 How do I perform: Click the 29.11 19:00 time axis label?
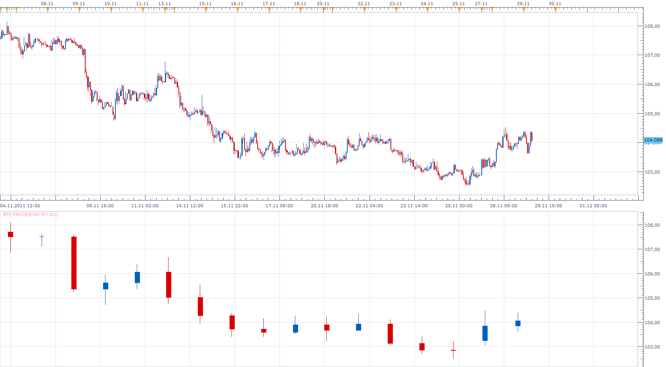pos(549,206)
